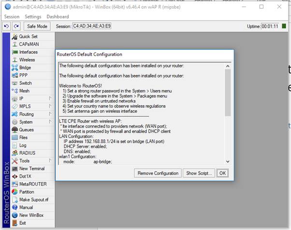Open the PPP menu icon
This screenshot has width=291, height=230.
coord(15,75)
